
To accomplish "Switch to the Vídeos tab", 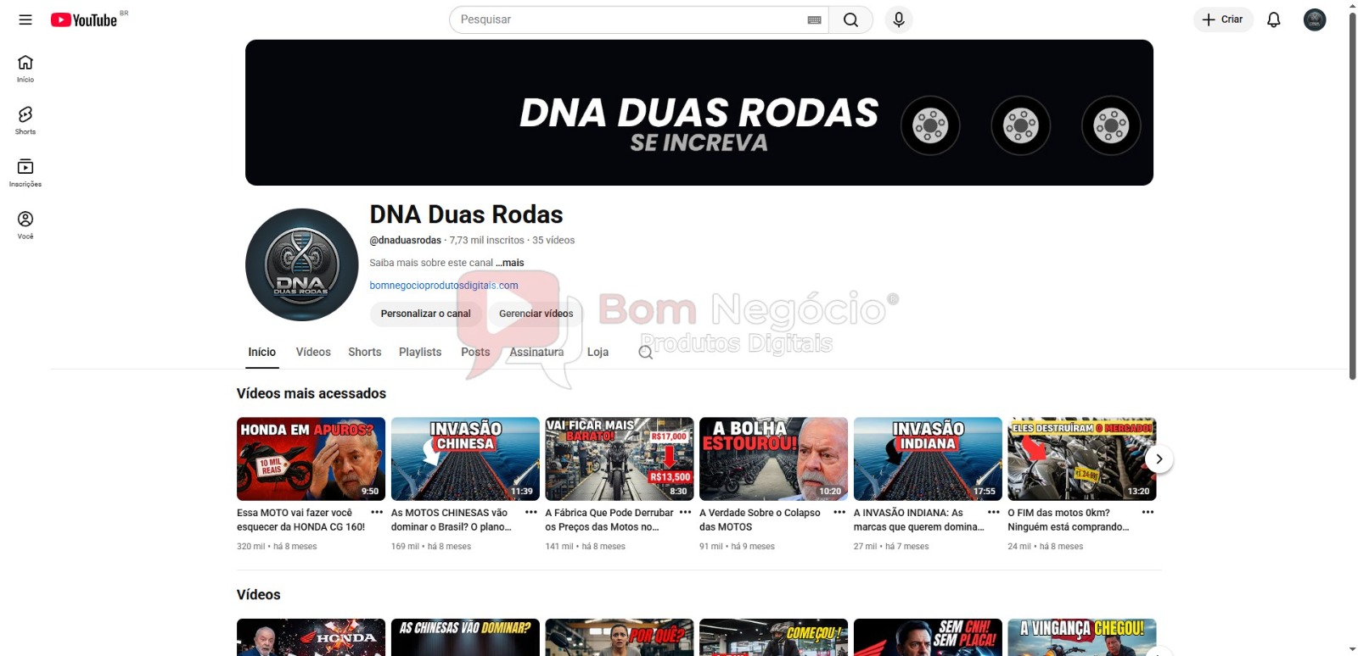I will [313, 352].
